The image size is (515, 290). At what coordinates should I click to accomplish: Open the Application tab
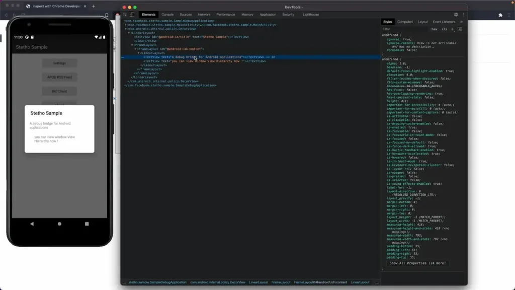point(268,15)
